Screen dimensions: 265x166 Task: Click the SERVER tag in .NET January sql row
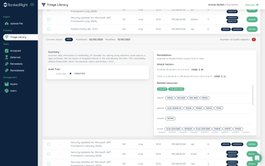226,144
